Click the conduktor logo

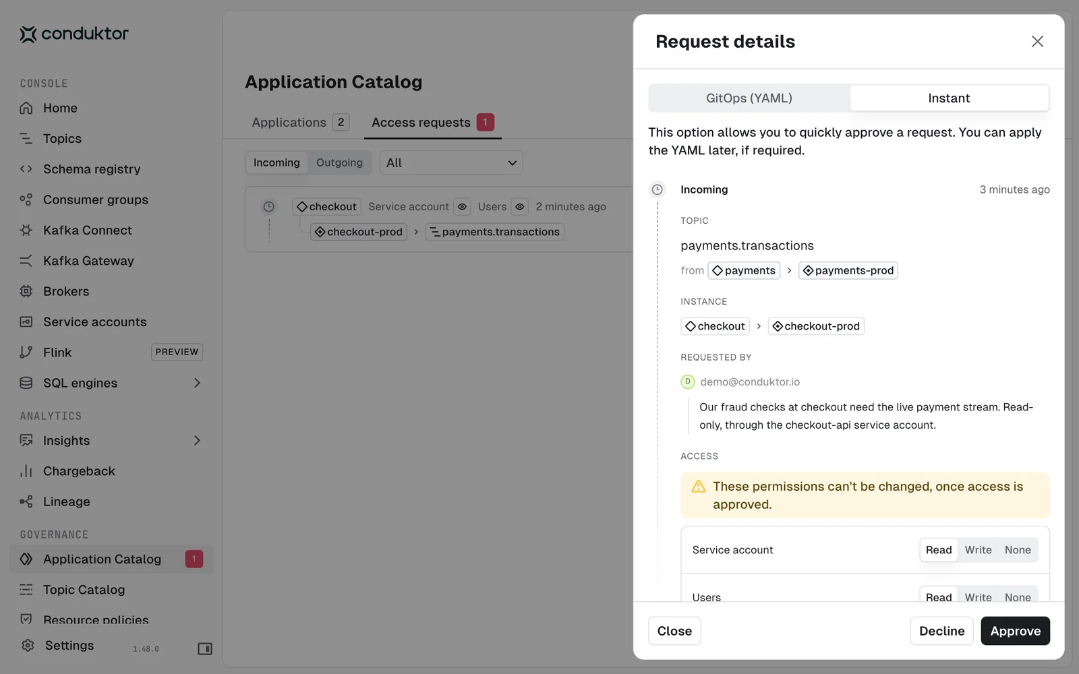point(74,34)
